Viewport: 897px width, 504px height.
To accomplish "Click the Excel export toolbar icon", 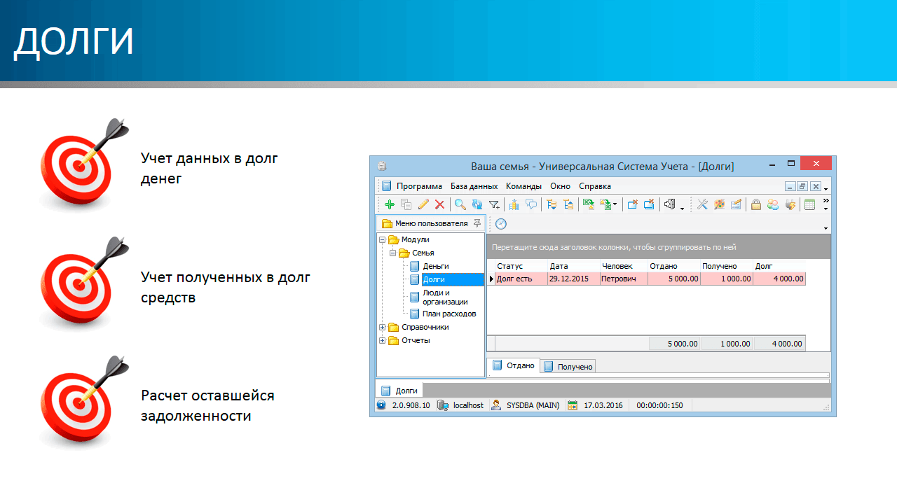I will [589, 204].
